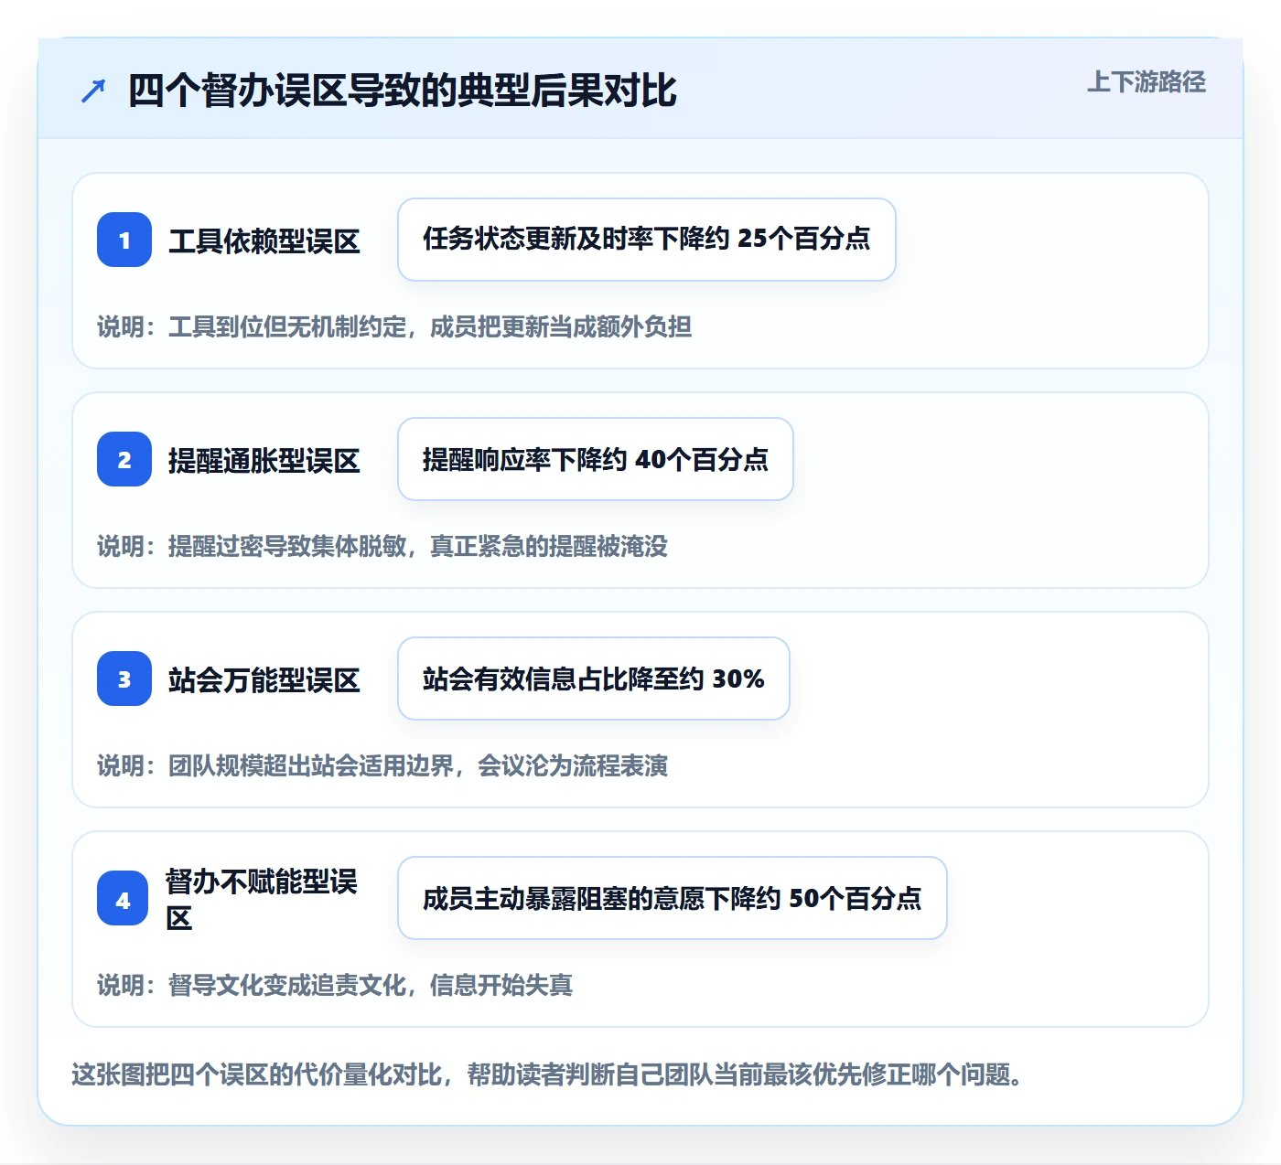The height and width of the screenshot is (1165, 1281).
Task: Click the note 团队规模超出站会适用边界
Action: coord(311,765)
